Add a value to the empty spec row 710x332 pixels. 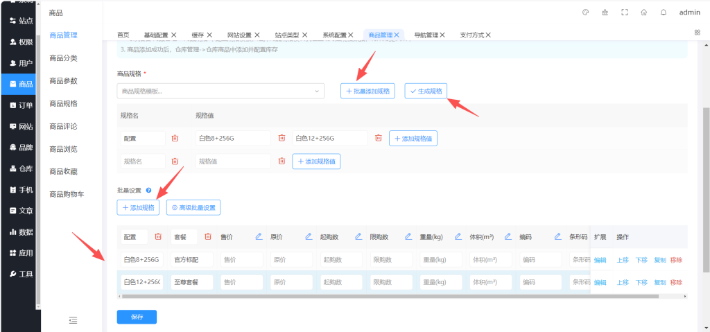(x=316, y=161)
